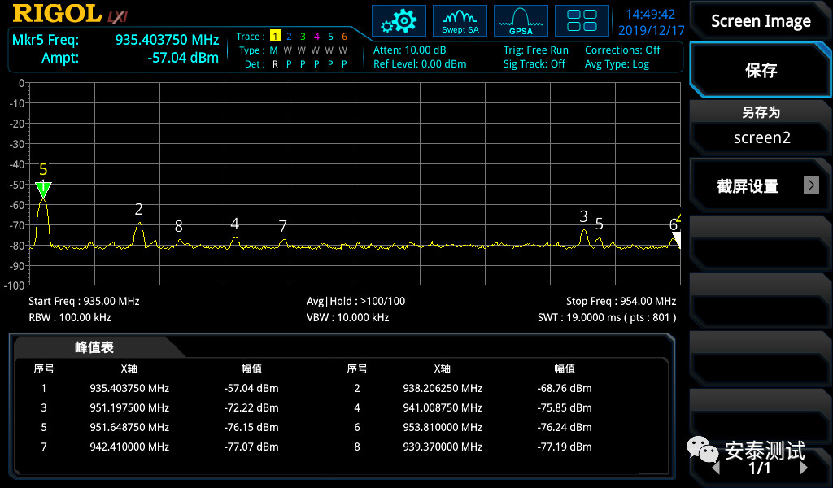The image size is (833, 488).
Task: Click amplitude value -76.15 dBm
Action: 251,427
